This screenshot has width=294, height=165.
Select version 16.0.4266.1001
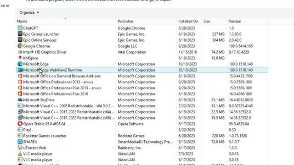coord(241,94)
